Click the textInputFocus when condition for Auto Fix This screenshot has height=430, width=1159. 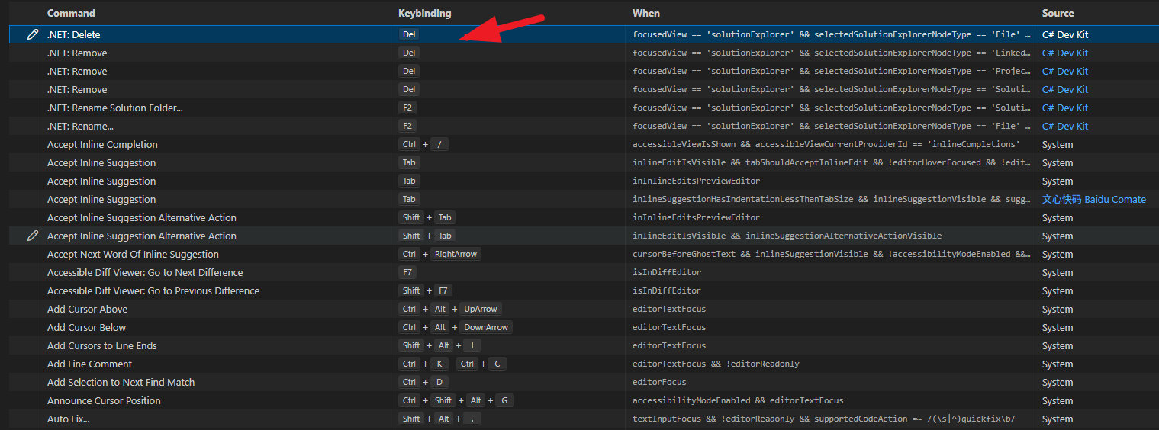click(823, 419)
